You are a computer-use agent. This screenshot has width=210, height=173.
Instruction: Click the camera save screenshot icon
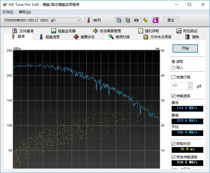(136, 20)
